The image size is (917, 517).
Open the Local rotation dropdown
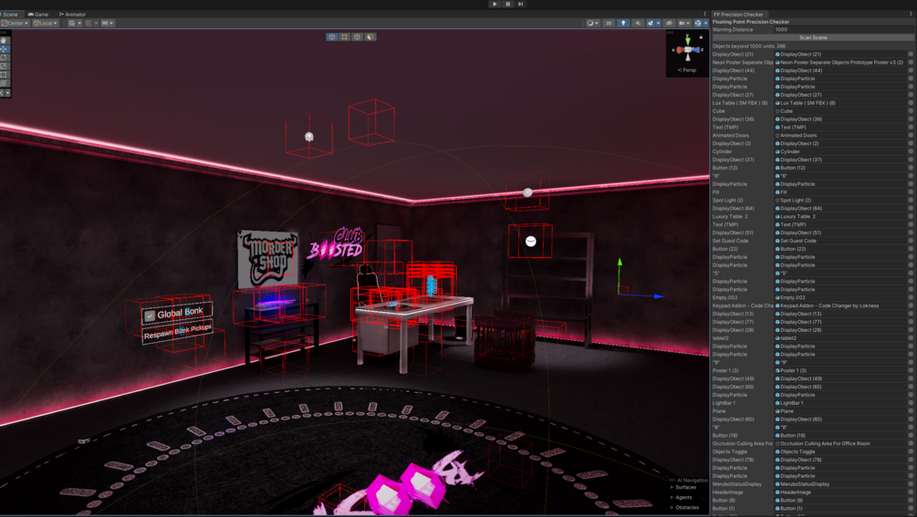(x=46, y=23)
